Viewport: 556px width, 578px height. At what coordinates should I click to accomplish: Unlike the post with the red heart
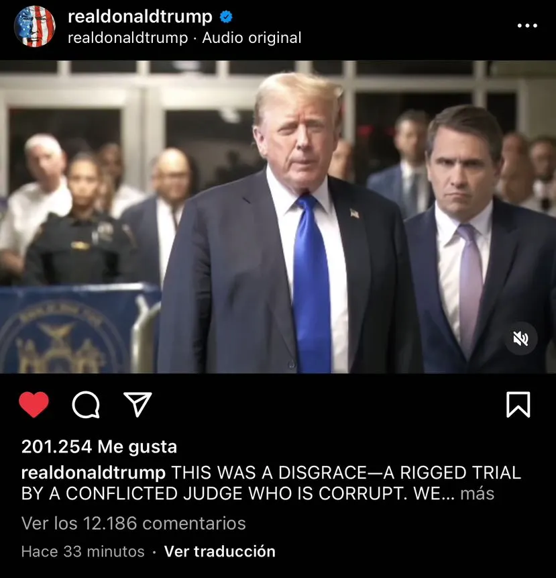34,404
